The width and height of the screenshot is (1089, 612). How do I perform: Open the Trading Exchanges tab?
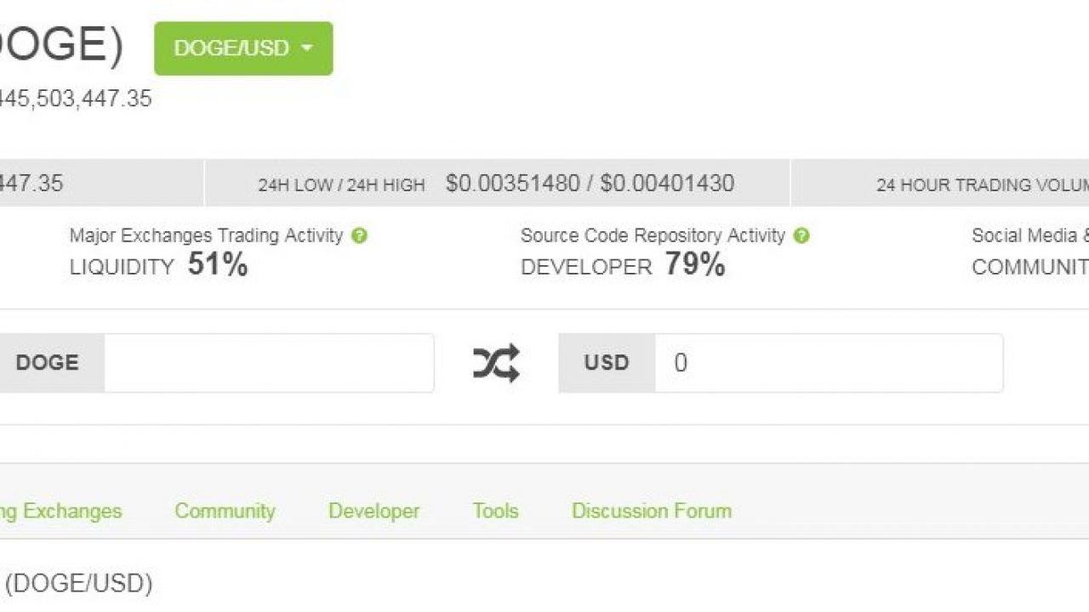tap(60, 511)
